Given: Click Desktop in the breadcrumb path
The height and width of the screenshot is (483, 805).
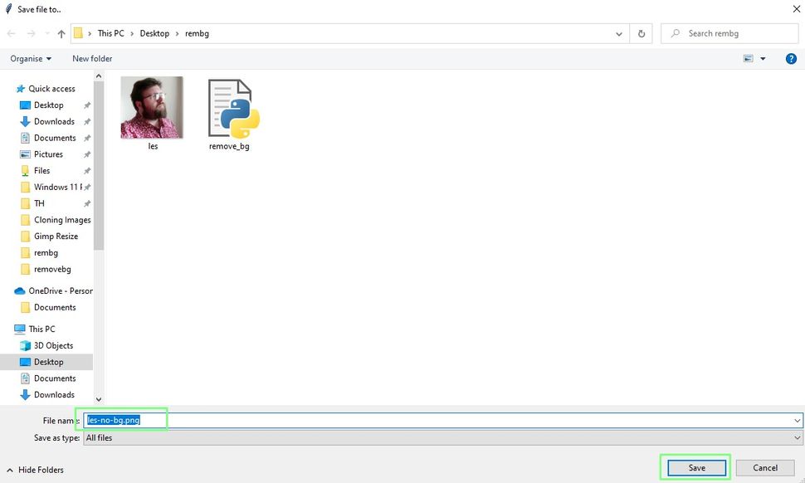Looking at the screenshot, I should point(154,33).
